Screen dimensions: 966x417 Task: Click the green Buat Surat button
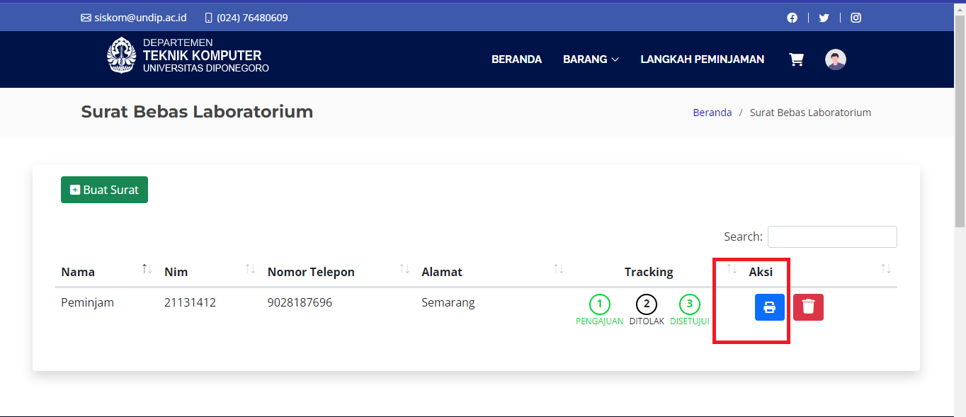[104, 190]
